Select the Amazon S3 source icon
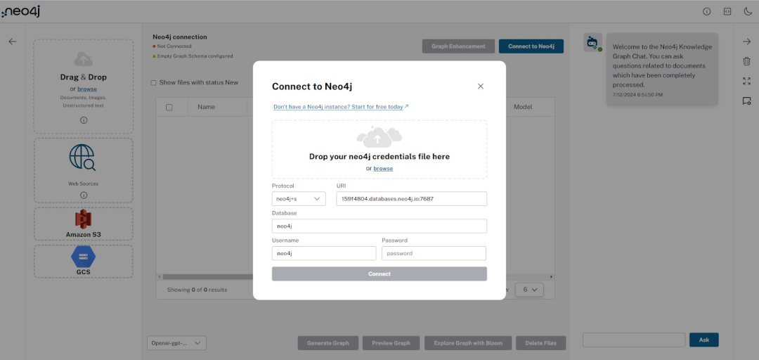The width and height of the screenshot is (759, 360). tap(83, 219)
